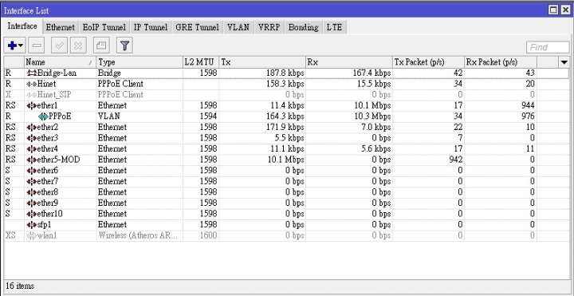Image resolution: width=574 pixels, height=296 pixels.
Task: Switch to the VLAN tab
Action: coord(238,27)
